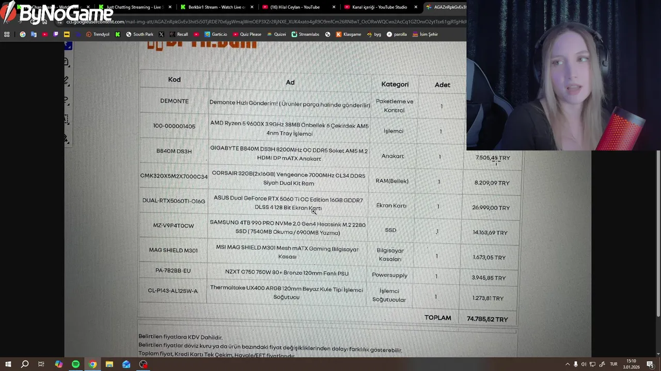661x371 pixels.
Task: Open the İsim Şehir bookmark
Action: click(425, 35)
